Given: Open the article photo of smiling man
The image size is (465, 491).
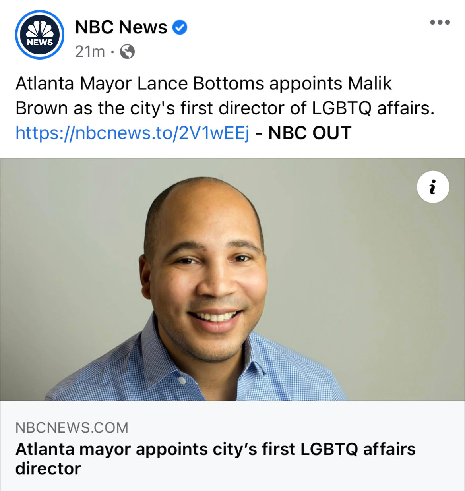Looking at the screenshot, I should tap(232, 279).
